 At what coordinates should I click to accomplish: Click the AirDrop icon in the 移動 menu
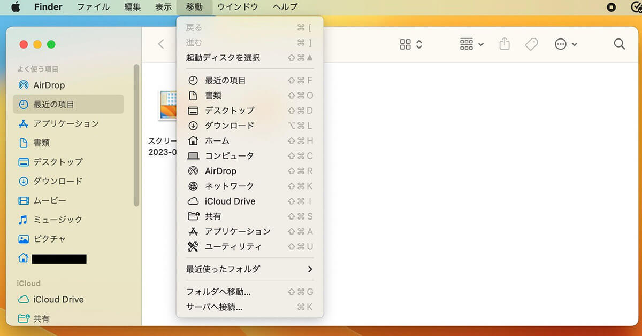(x=193, y=171)
